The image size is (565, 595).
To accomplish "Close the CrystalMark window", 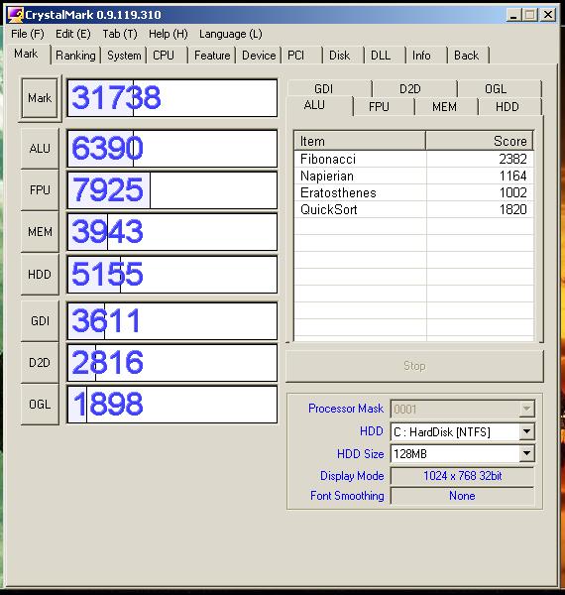I will click(x=548, y=15).
